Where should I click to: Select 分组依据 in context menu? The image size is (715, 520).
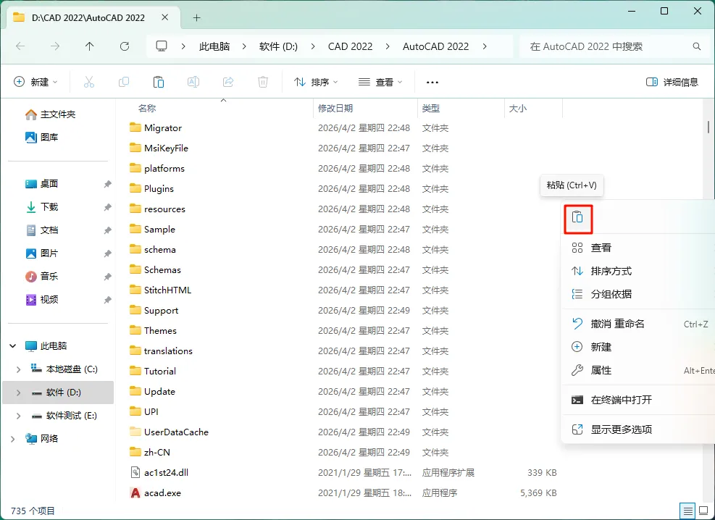pos(638,294)
